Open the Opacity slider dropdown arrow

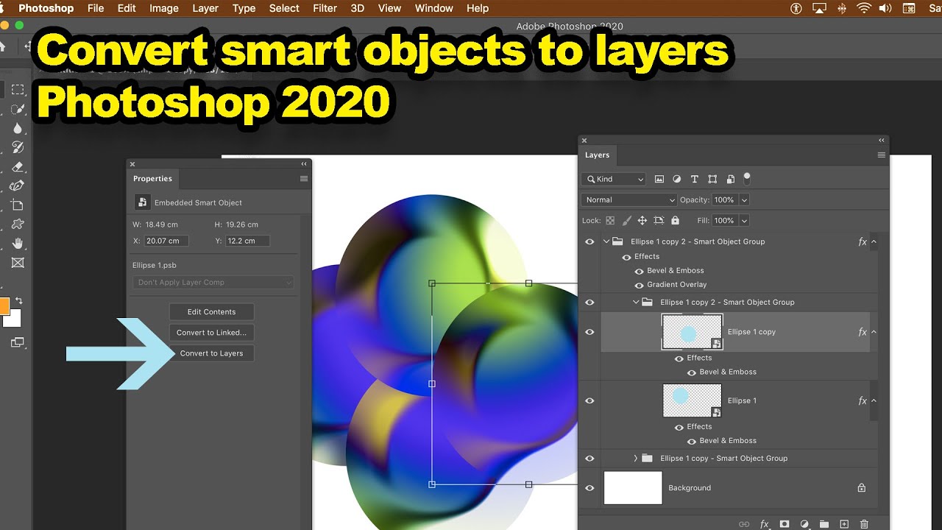click(x=744, y=199)
